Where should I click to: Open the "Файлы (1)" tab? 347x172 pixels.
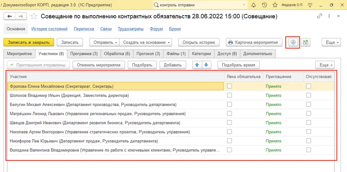(x=176, y=54)
